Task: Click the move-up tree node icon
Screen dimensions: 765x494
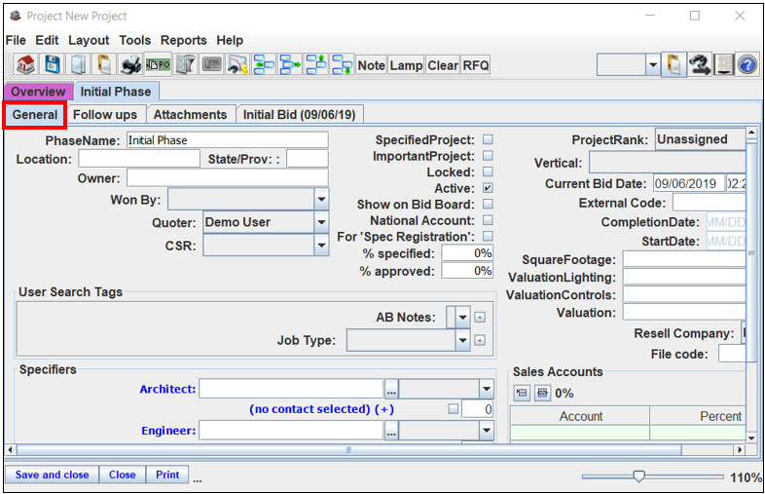Action: pos(316,64)
